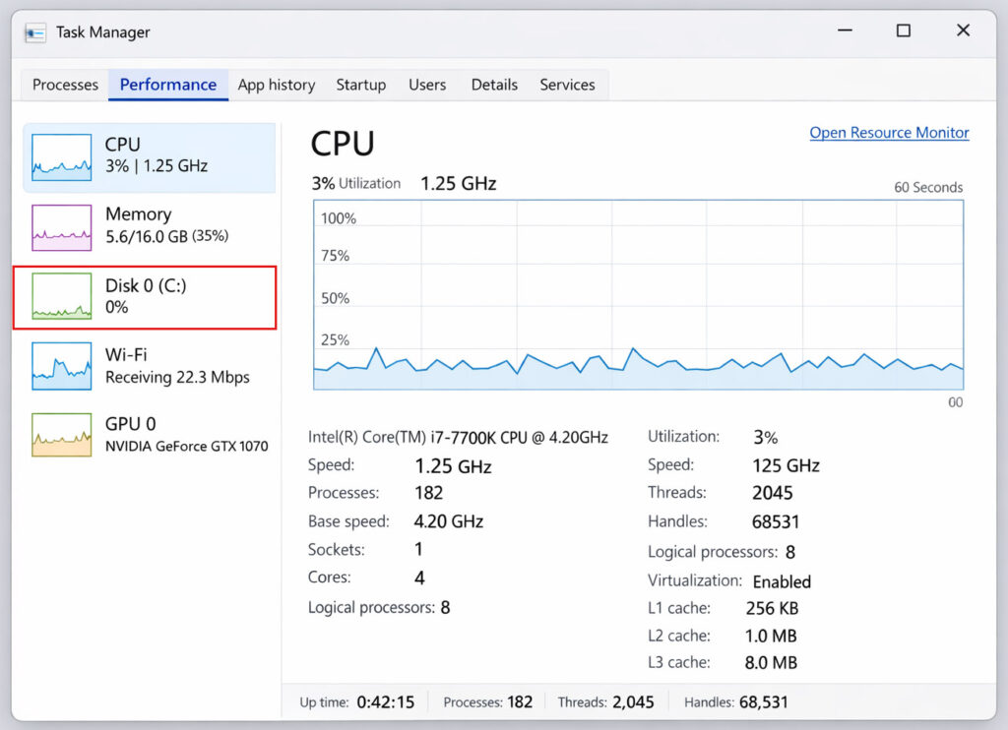Viewport: 1008px width, 730px height.
Task: Minimize the Task Manager window
Action: pyautogui.click(x=844, y=31)
